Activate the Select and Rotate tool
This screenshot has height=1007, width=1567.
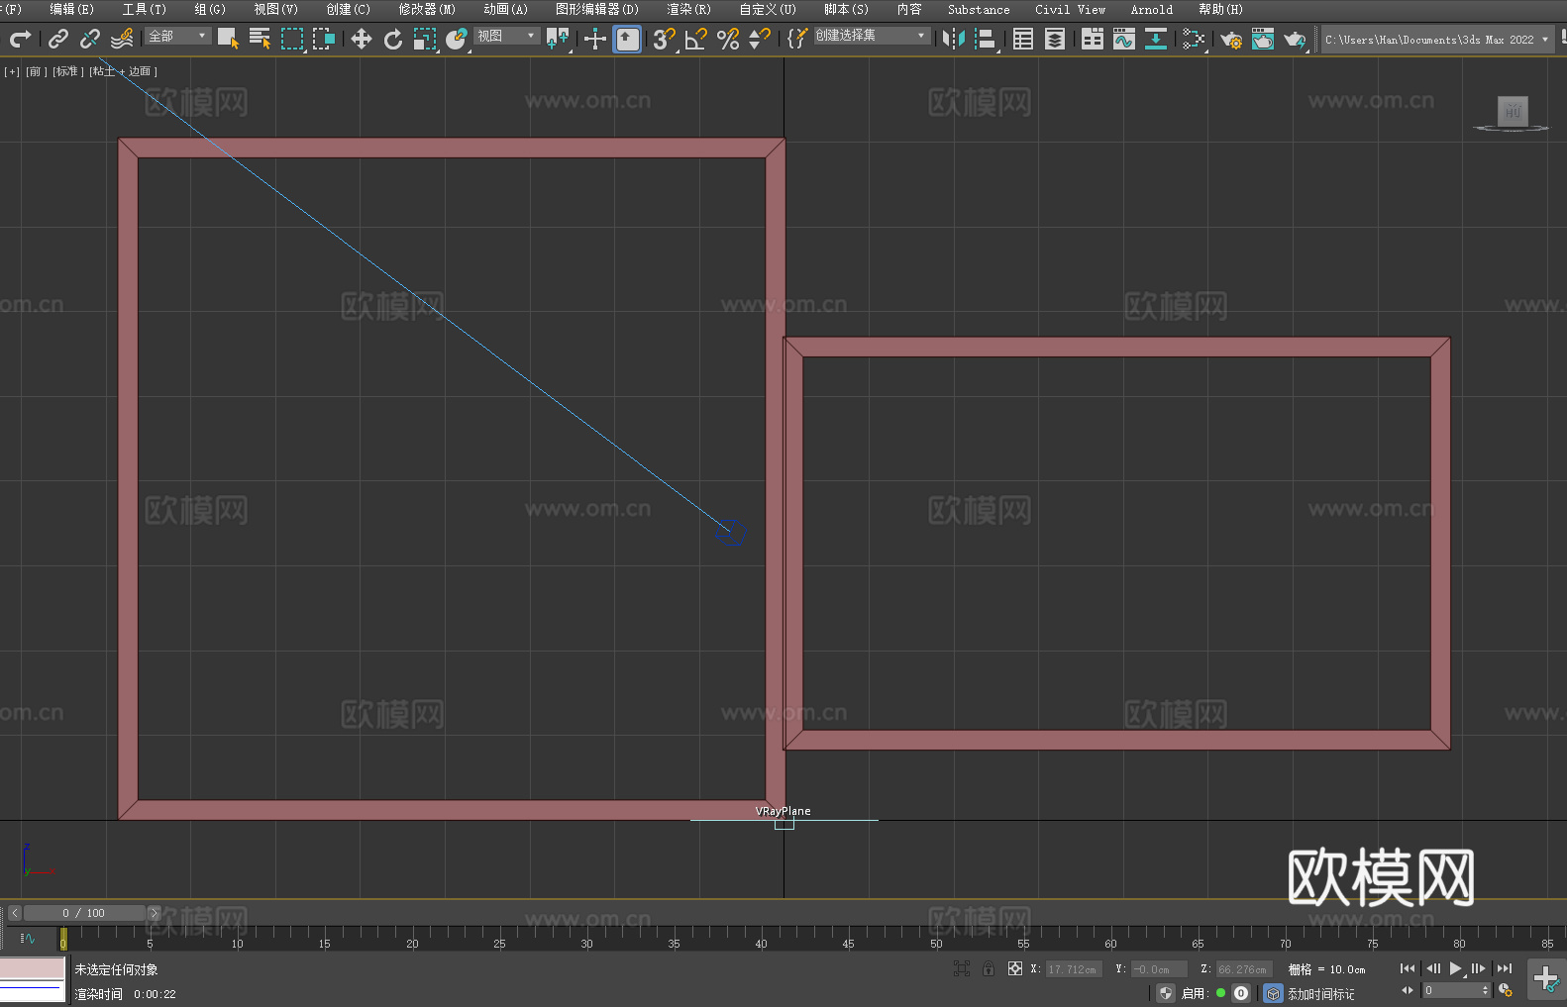coord(393,39)
